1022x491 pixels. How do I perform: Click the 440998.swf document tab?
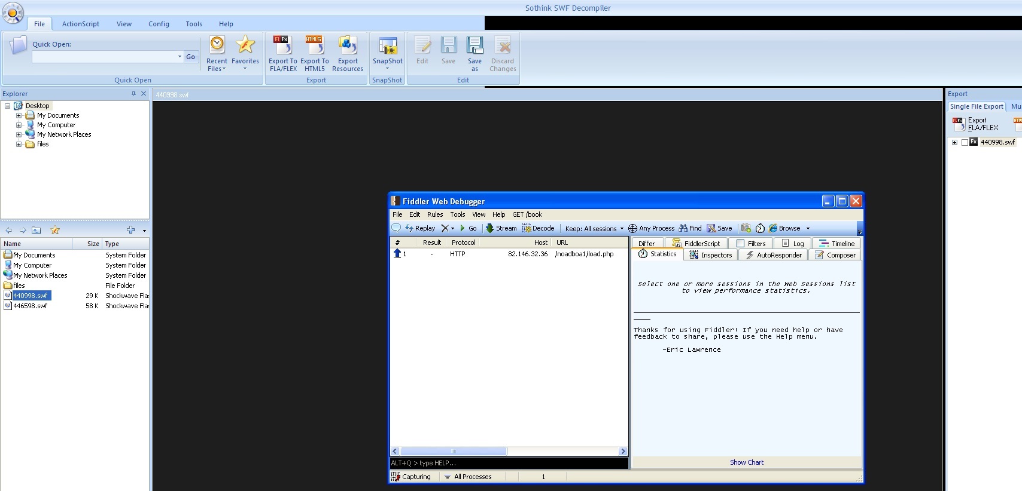(172, 95)
